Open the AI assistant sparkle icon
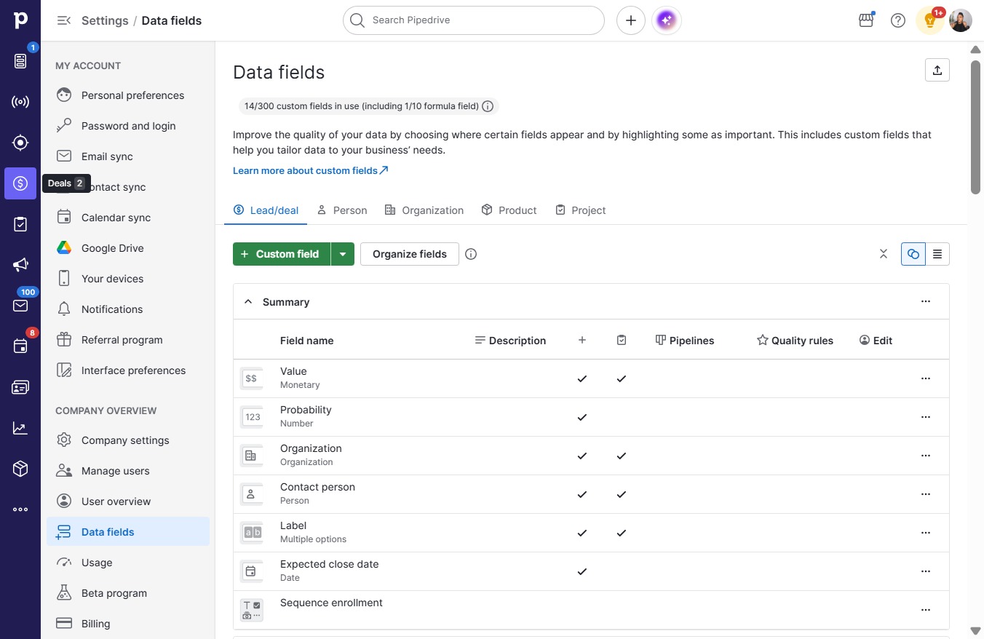Viewport: 984px width, 639px height. (x=667, y=20)
